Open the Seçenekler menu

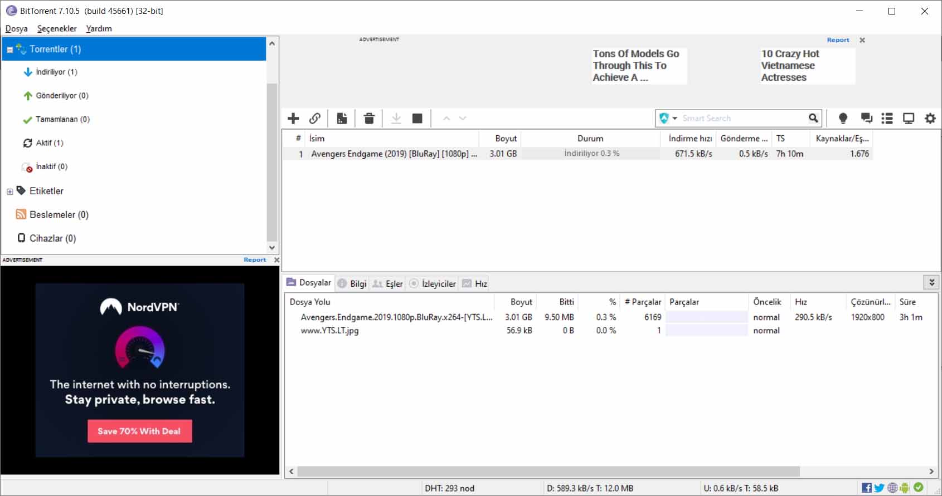[x=57, y=28]
